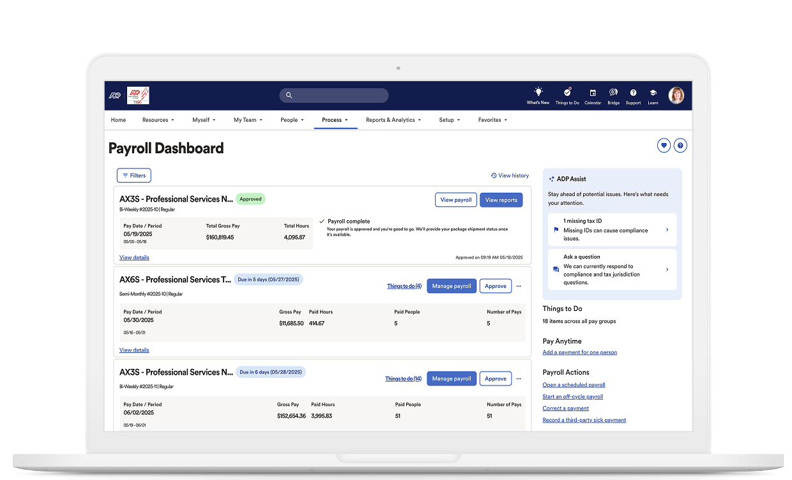Open the Process menu
The image size is (792, 480).
(x=335, y=120)
